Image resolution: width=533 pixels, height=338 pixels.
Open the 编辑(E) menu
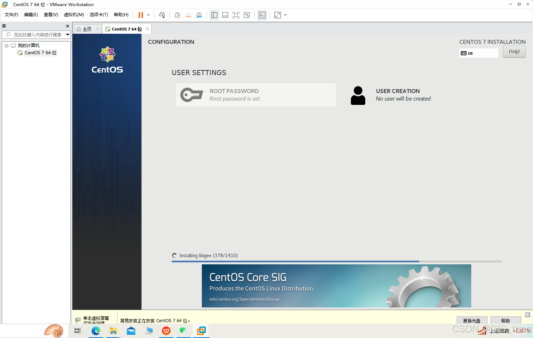(x=31, y=15)
